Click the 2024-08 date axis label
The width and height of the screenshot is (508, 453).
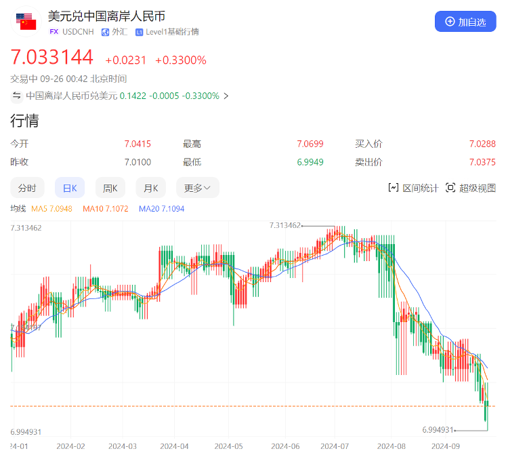[x=391, y=446]
